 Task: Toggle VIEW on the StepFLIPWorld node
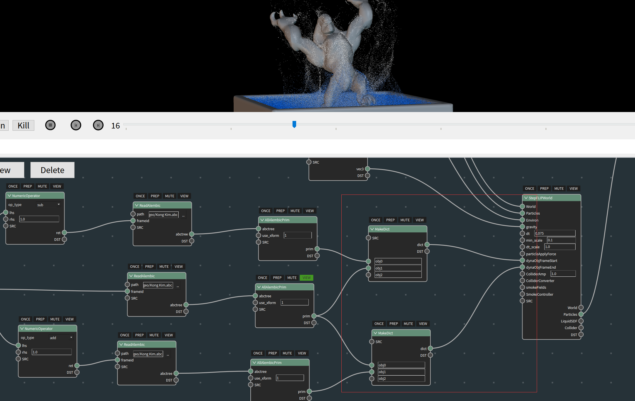click(574, 189)
